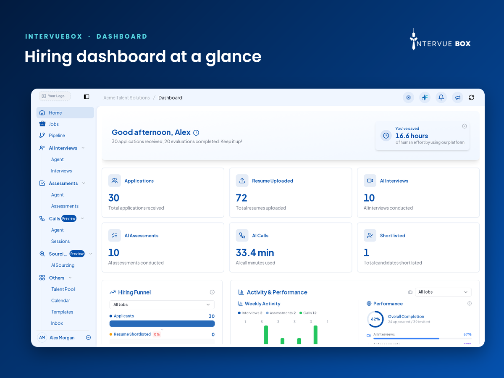Open Inbox in the sidebar
The image size is (504, 378).
(57, 323)
